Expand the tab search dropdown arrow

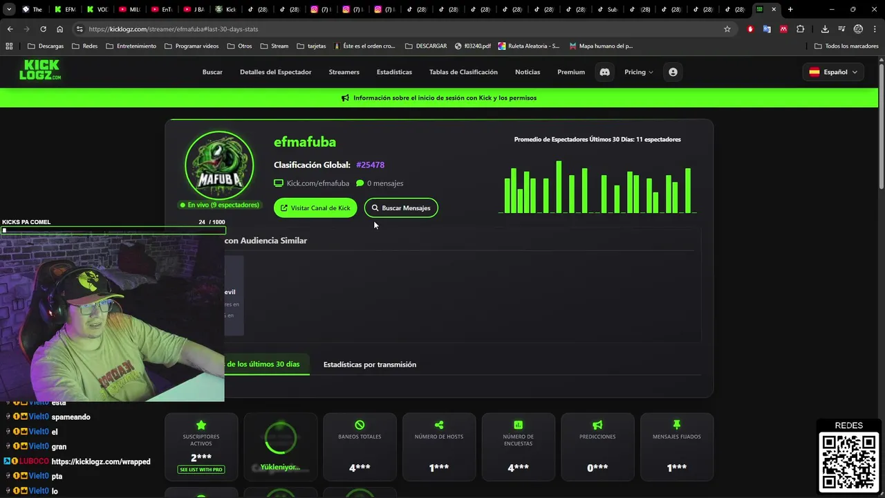pos(8,10)
